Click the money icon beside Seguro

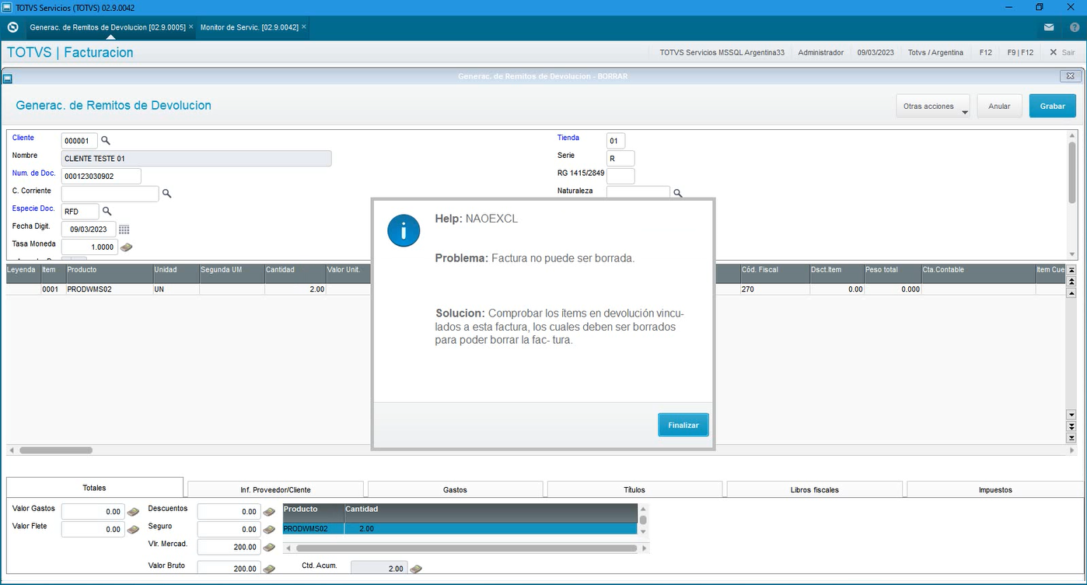pos(269,530)
